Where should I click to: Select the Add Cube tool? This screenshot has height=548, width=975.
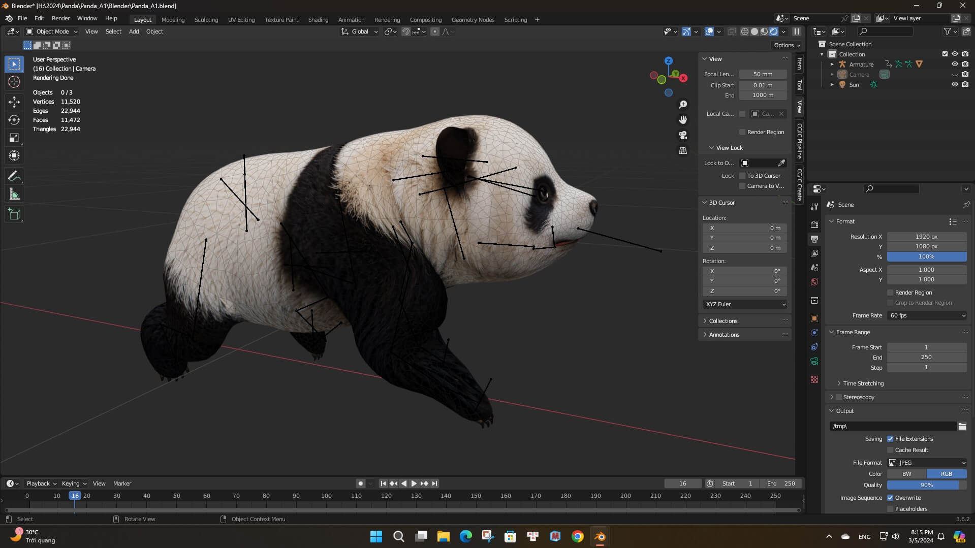pos(14,214)
